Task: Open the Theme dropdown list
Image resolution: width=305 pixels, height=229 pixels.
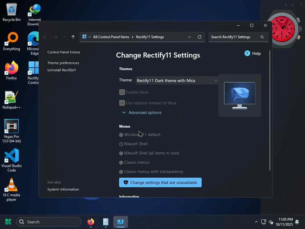Action: 177,81
